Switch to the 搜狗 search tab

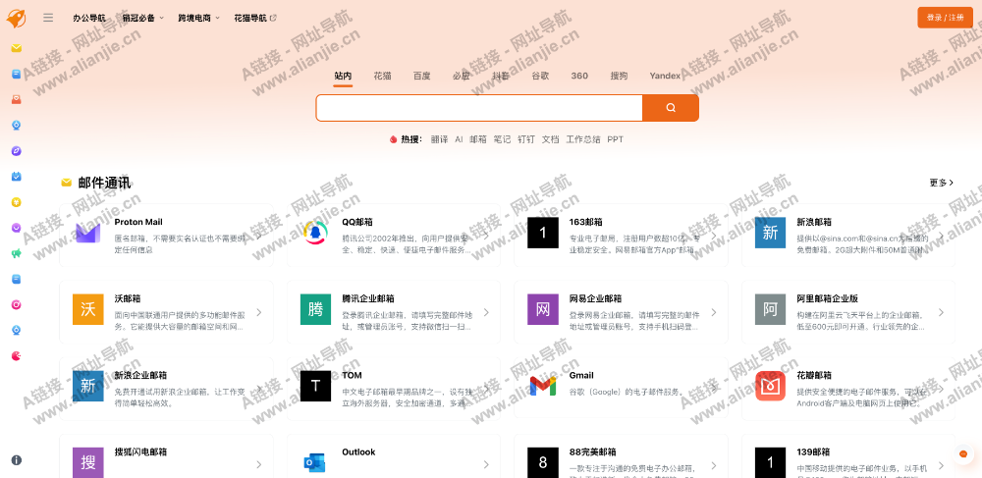619,76
